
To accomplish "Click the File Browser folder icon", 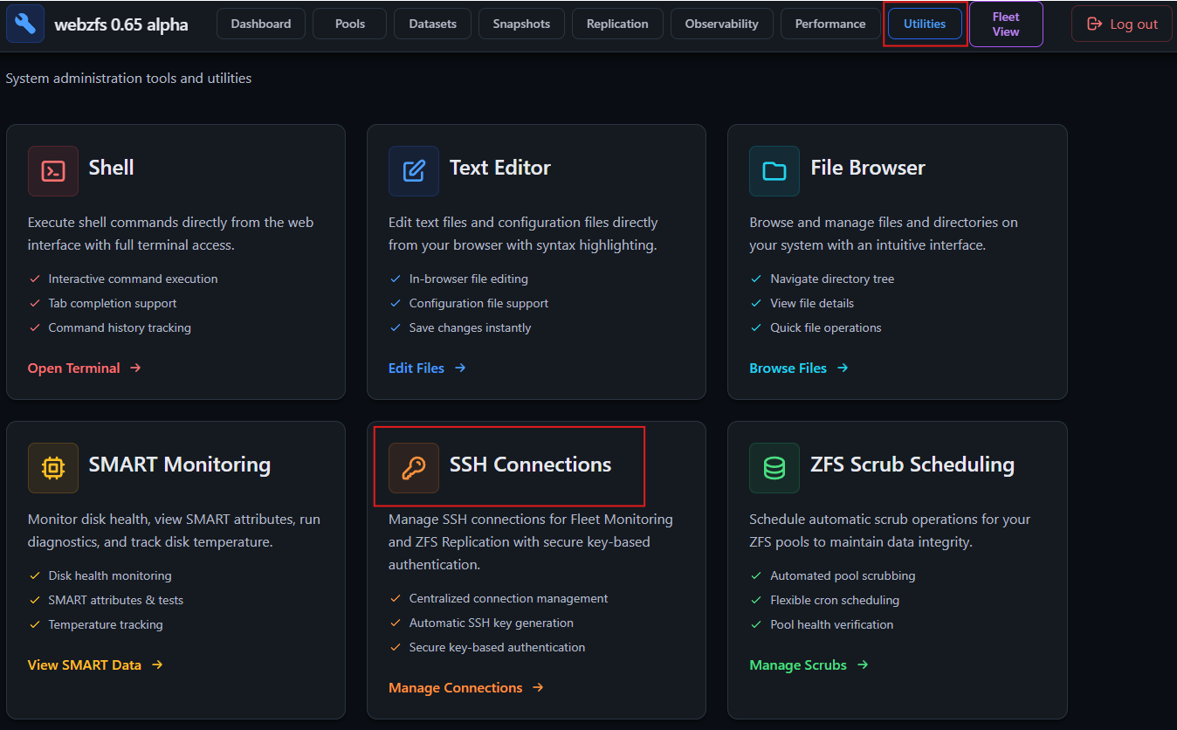I will [774, 171].
